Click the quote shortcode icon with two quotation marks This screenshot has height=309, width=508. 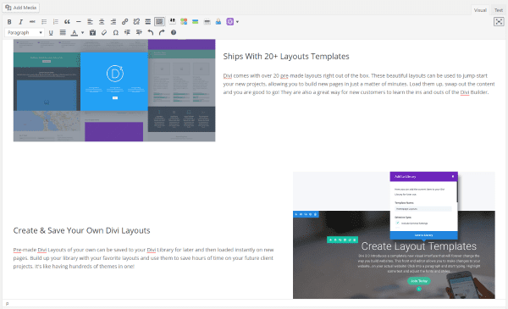(x=173, y=21)
